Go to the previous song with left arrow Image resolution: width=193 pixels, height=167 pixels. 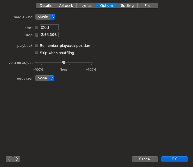point(9,159)
